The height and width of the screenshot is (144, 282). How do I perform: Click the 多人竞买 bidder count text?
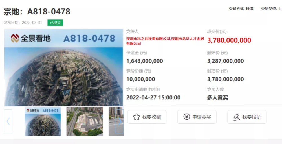coord(217,98)
